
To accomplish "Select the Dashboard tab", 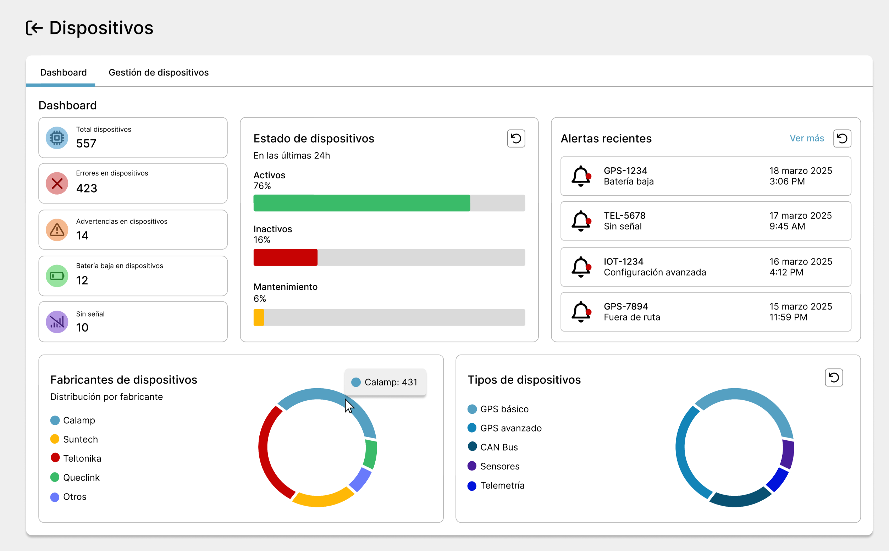I will [x=63, y=73].
